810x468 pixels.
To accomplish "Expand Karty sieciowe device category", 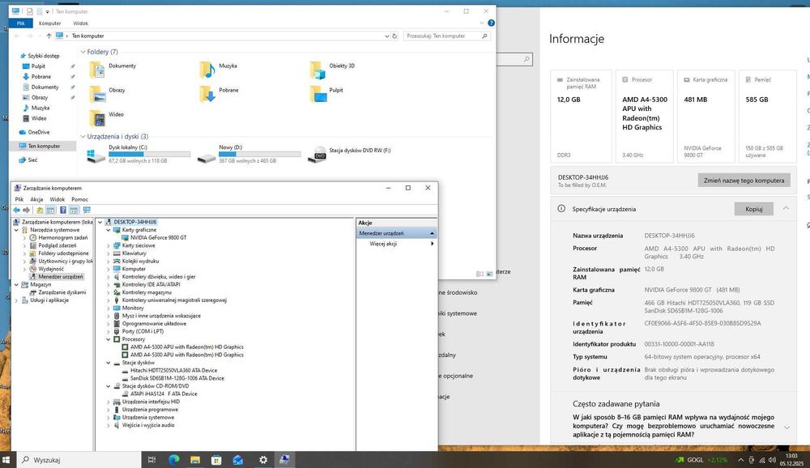I will 109,245.
